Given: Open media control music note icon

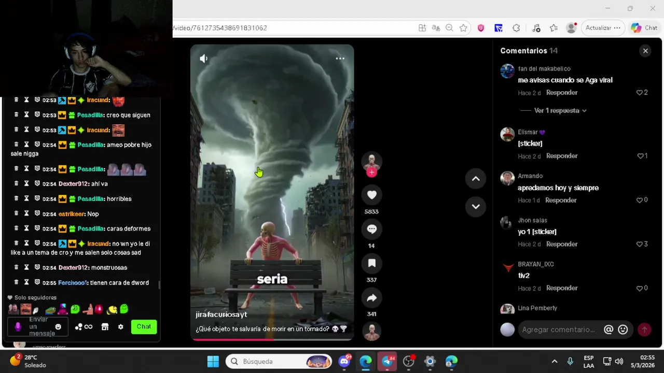Looking at the screenshot, I should click(x=536, y=28).
